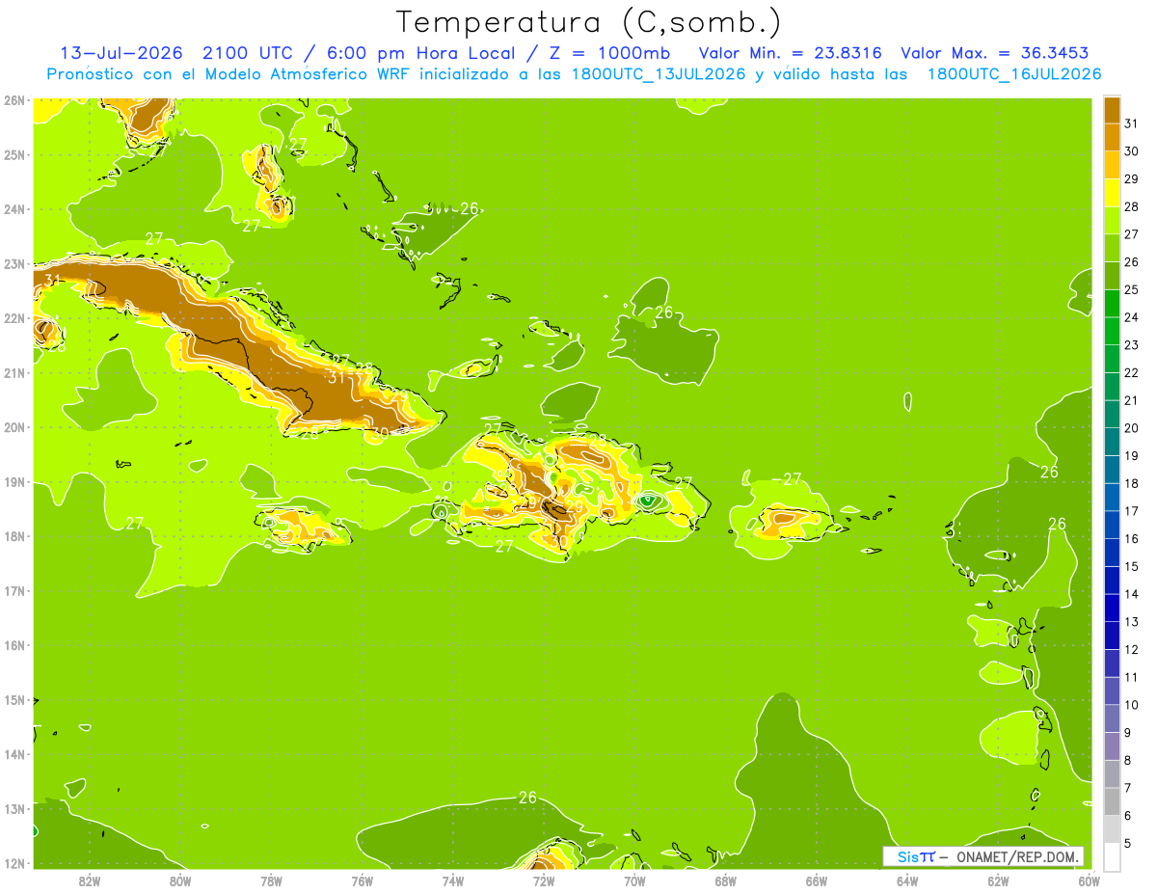Click the 24N latitude axis label
The width and height of the screenshot is (1157, 894).
13,209
